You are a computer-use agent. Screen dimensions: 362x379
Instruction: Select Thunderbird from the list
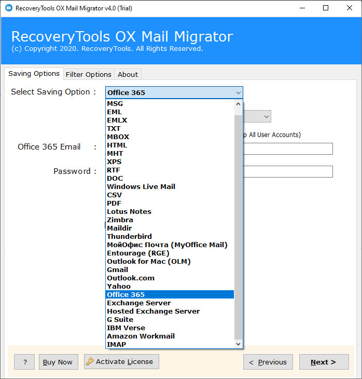pos(170,236)
